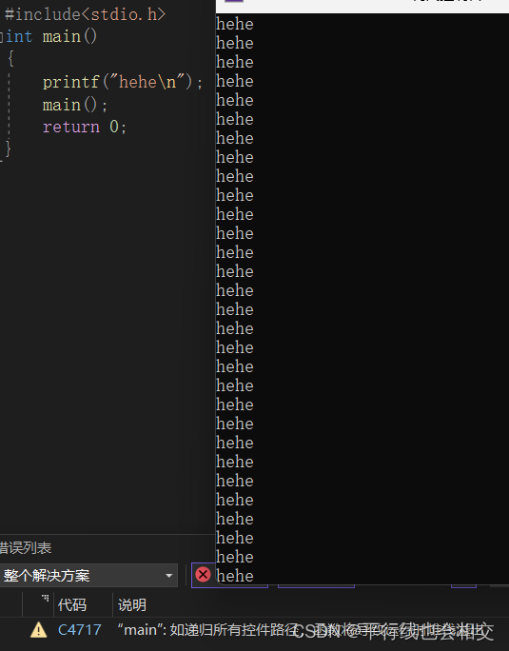Collapse the int main() code block
This screenshot has height=651, width=509.
point(2,37)
